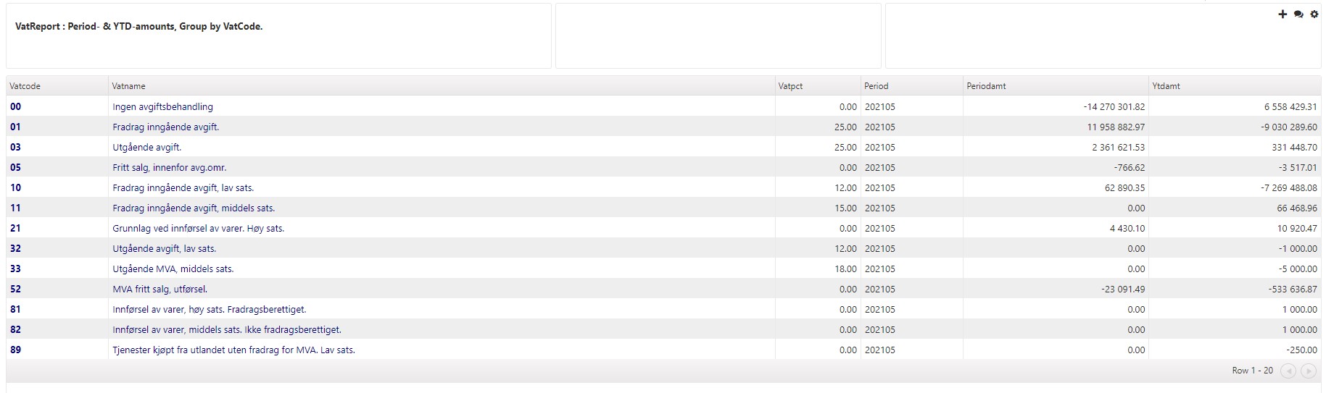Open the settings gear icon
Screen dimensions: 1326x393
pyautogui.click(x=1314, y=14)
